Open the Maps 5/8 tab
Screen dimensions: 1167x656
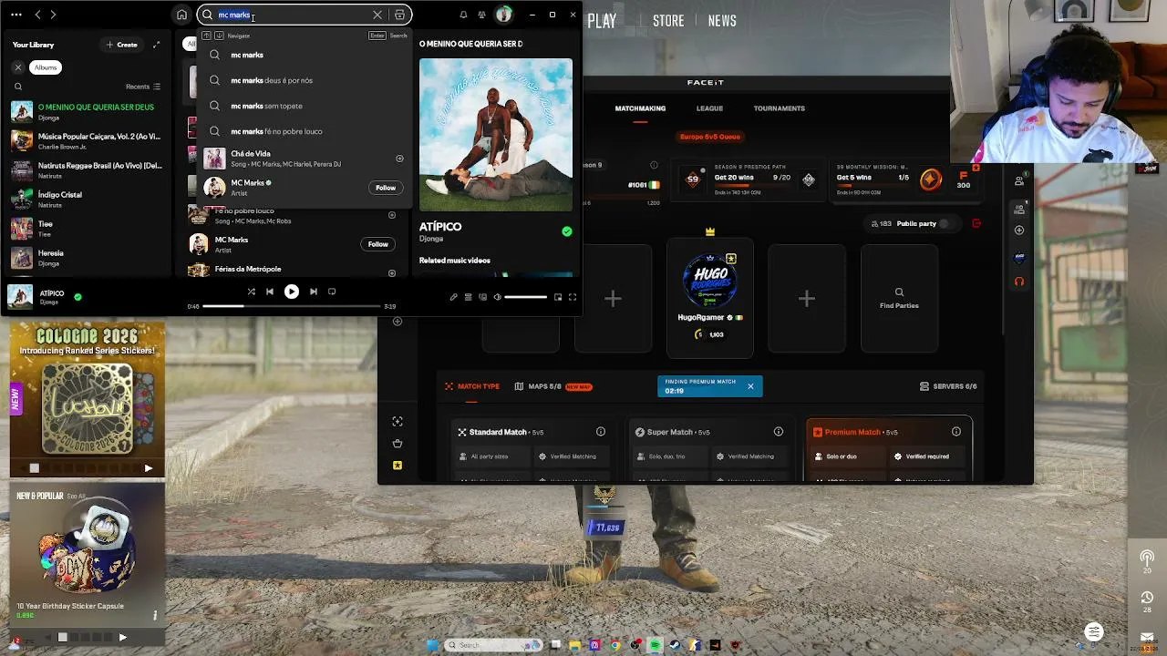pos(553,386)
